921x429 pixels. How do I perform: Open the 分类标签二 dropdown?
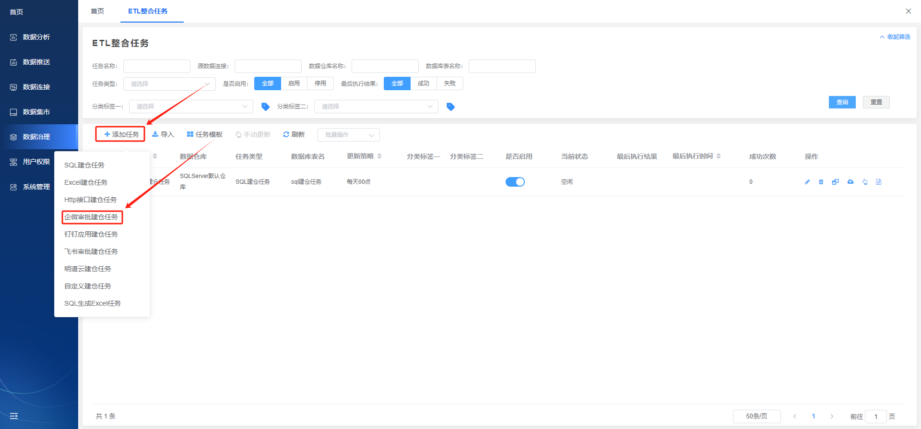[376, 107]
